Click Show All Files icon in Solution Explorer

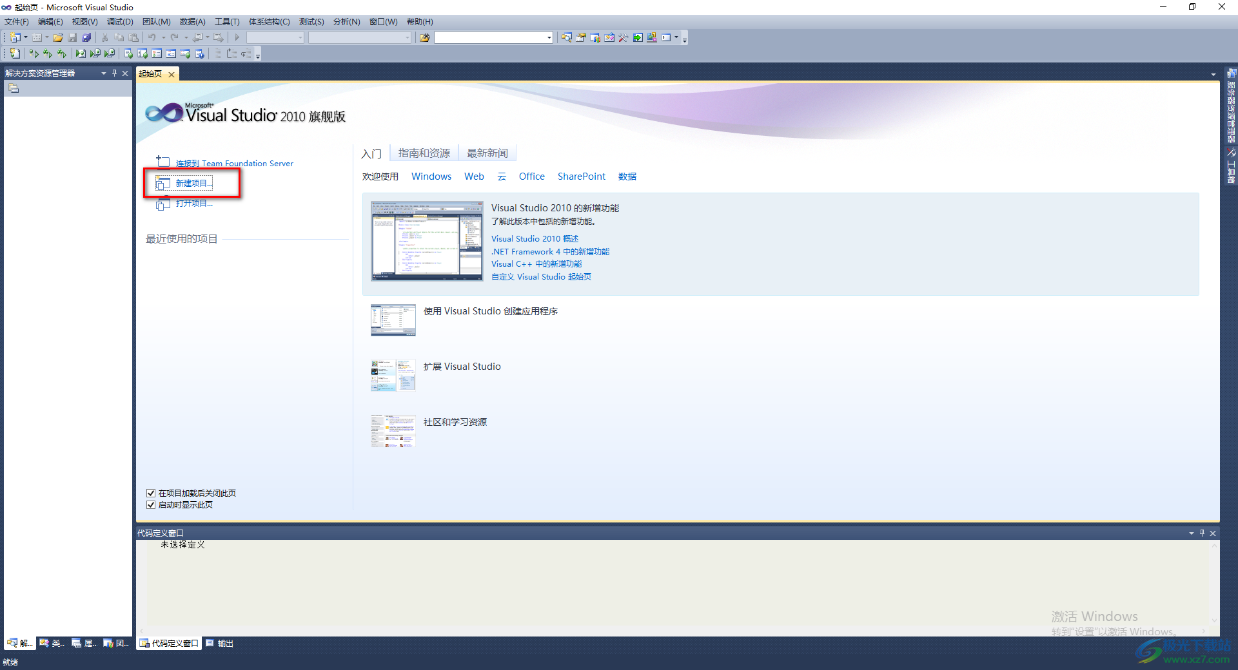tap(14, 89)
